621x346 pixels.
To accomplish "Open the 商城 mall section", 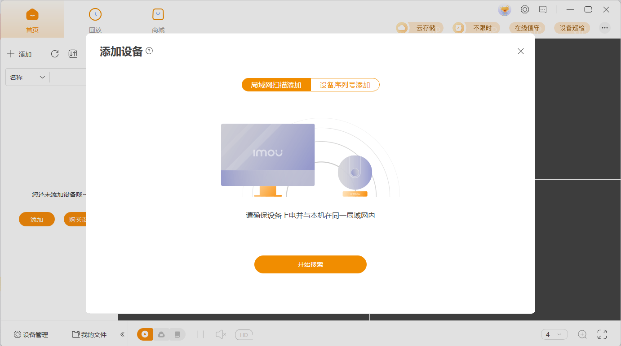I will click(158, 19).
